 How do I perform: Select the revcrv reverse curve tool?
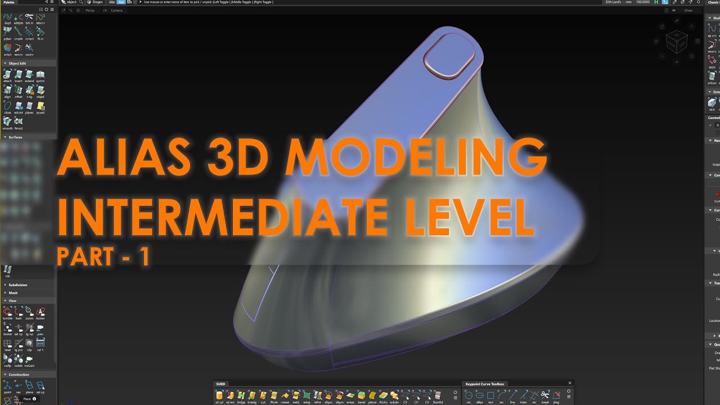pos(19,50)
